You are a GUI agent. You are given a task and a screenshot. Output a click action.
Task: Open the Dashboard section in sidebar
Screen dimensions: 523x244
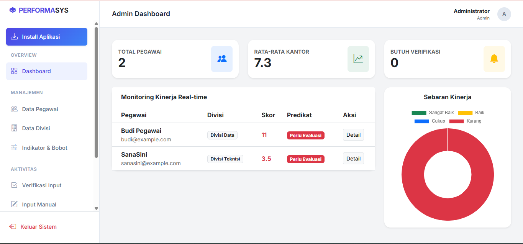pyautogui.click(x=36, y=71)
